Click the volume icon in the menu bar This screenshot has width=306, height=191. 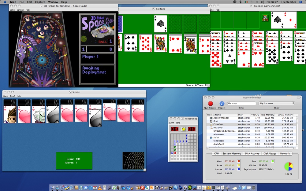(262, 2)
